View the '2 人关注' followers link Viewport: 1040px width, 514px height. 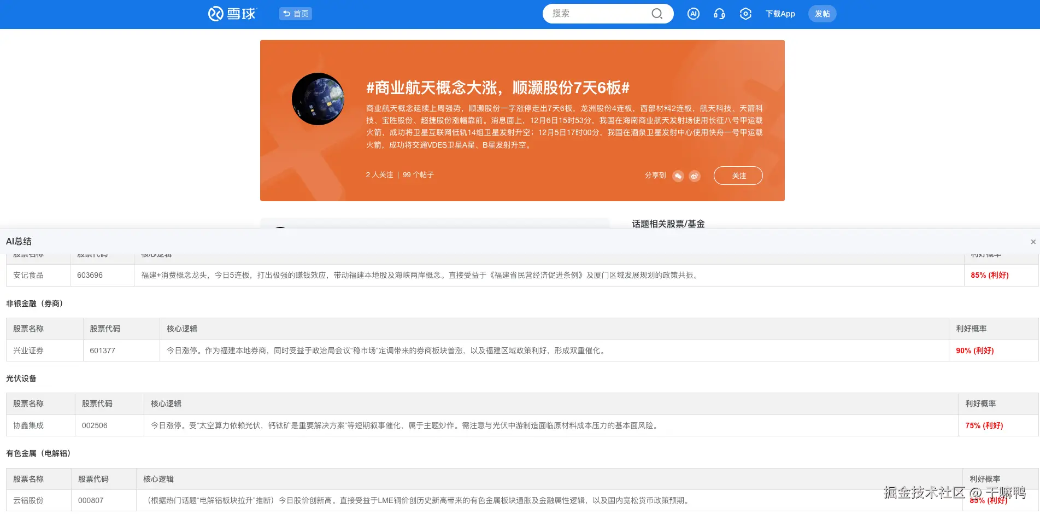(379, 175)
